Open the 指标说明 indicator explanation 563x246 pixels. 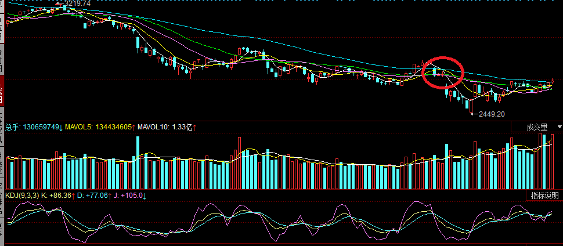pos(546,196)
